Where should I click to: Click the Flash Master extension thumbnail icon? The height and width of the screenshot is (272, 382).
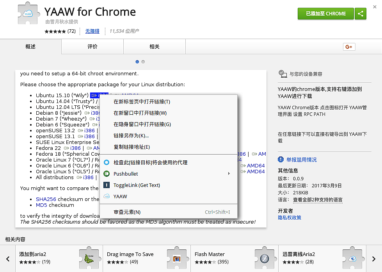265,258
